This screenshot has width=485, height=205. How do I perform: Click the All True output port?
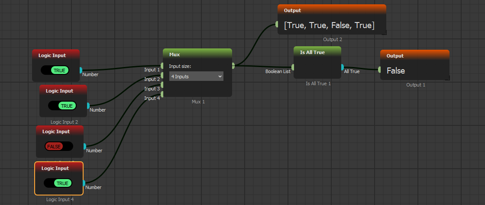tap(342, 67)
